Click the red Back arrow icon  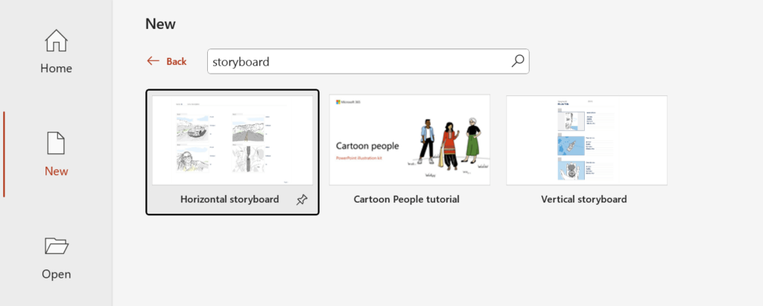click(153, 61)
